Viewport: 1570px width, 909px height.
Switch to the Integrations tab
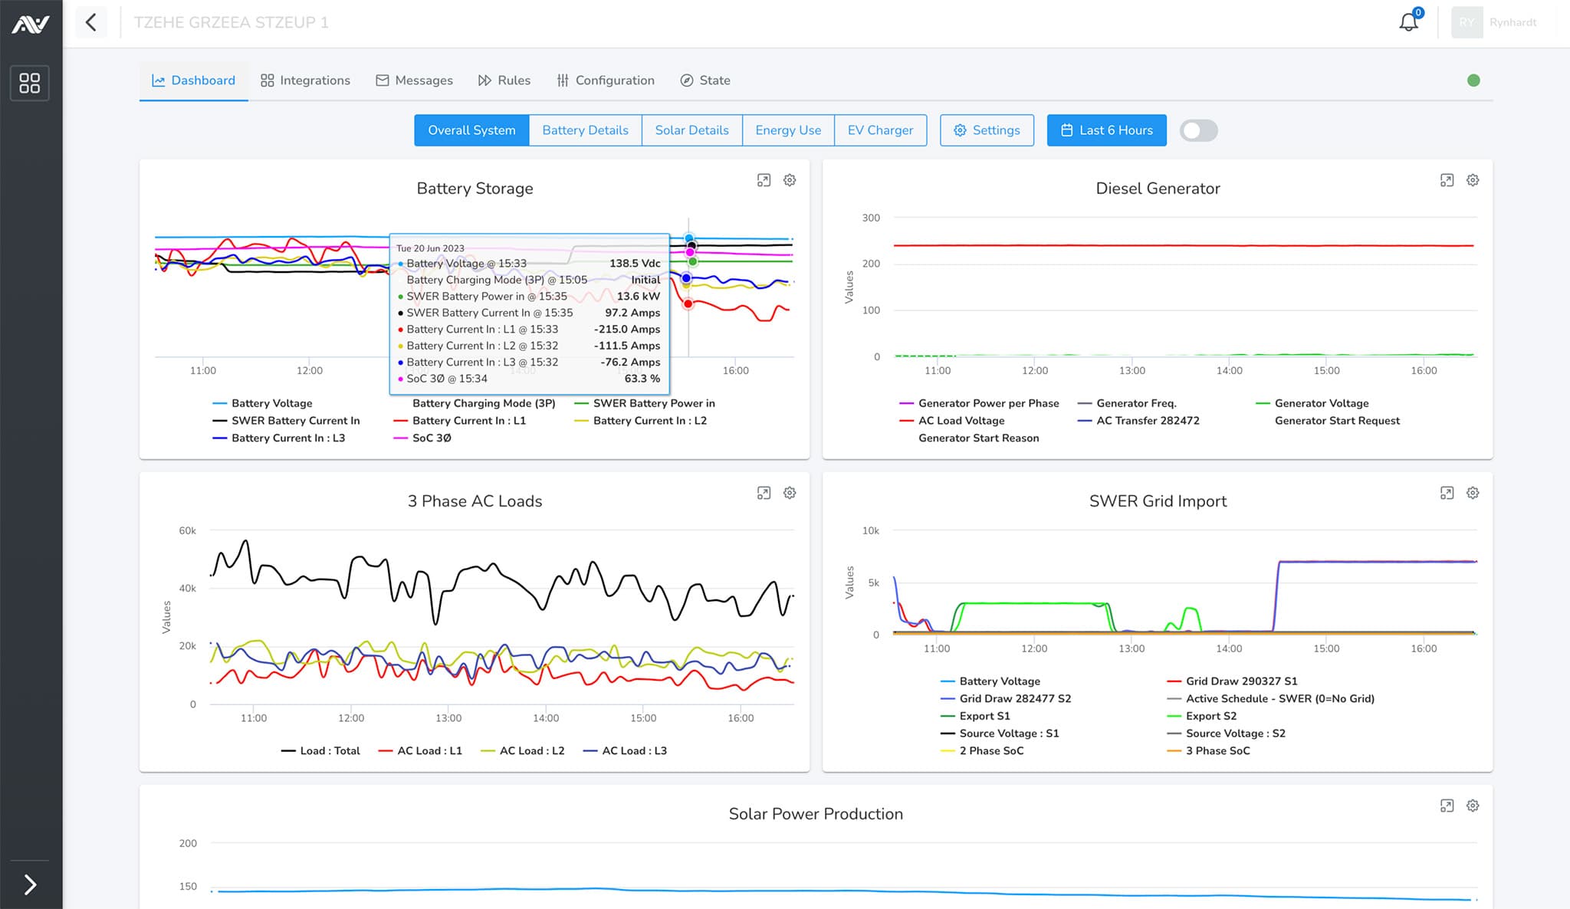305,80
